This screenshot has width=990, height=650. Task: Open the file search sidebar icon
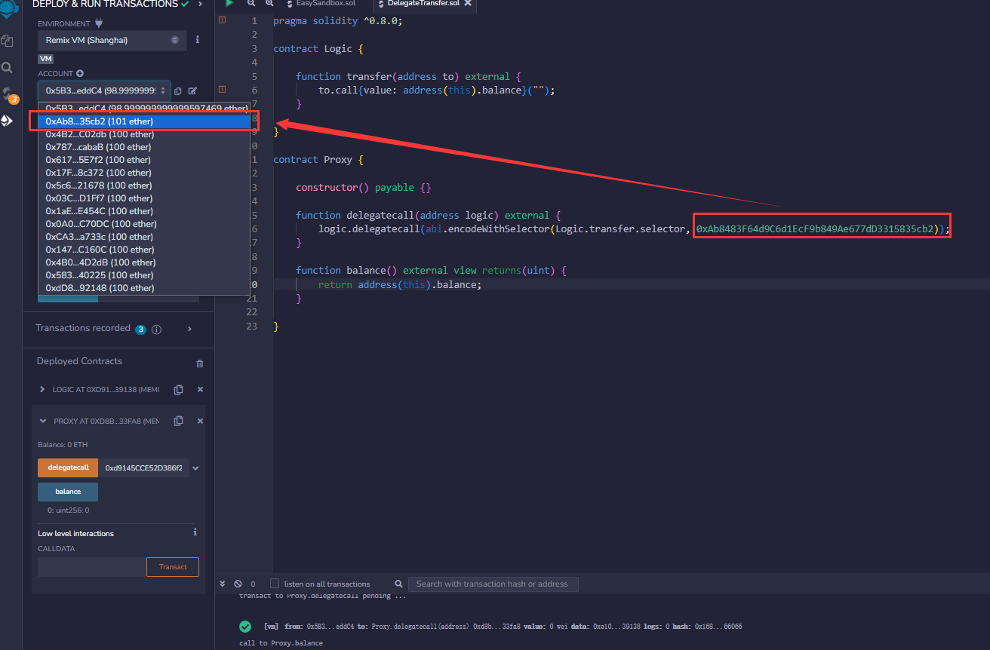[x=8, y=68]
